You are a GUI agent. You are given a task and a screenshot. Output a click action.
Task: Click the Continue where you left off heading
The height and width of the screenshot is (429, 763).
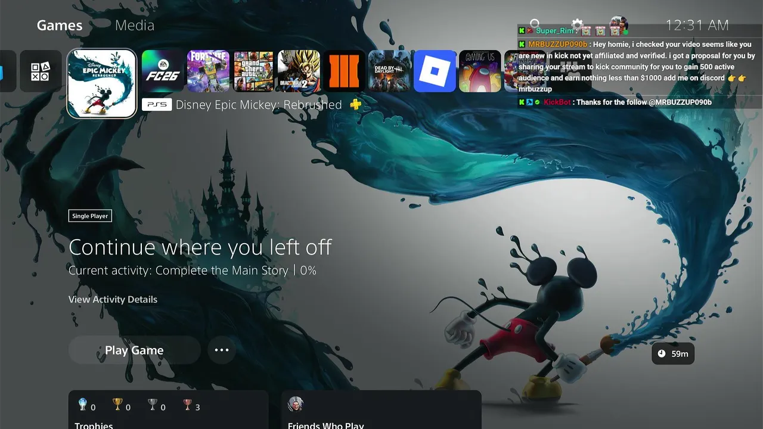pos(200,247)
